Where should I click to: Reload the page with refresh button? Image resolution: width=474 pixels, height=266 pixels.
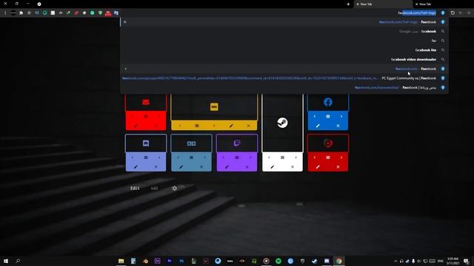pos(453,13)
